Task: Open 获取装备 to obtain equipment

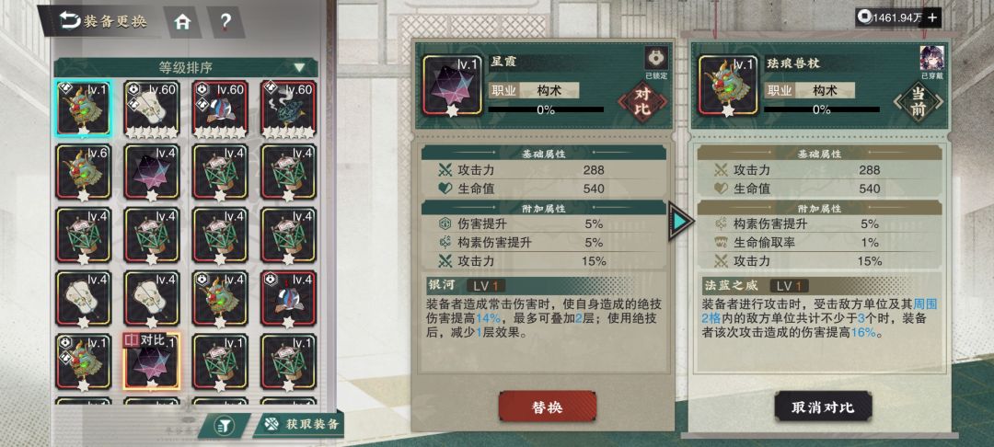Action: click(x=301, y=424)
